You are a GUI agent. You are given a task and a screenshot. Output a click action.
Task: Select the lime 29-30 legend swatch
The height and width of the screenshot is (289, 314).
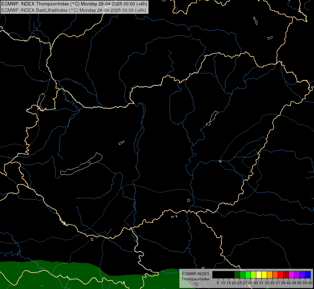(253, 275)
